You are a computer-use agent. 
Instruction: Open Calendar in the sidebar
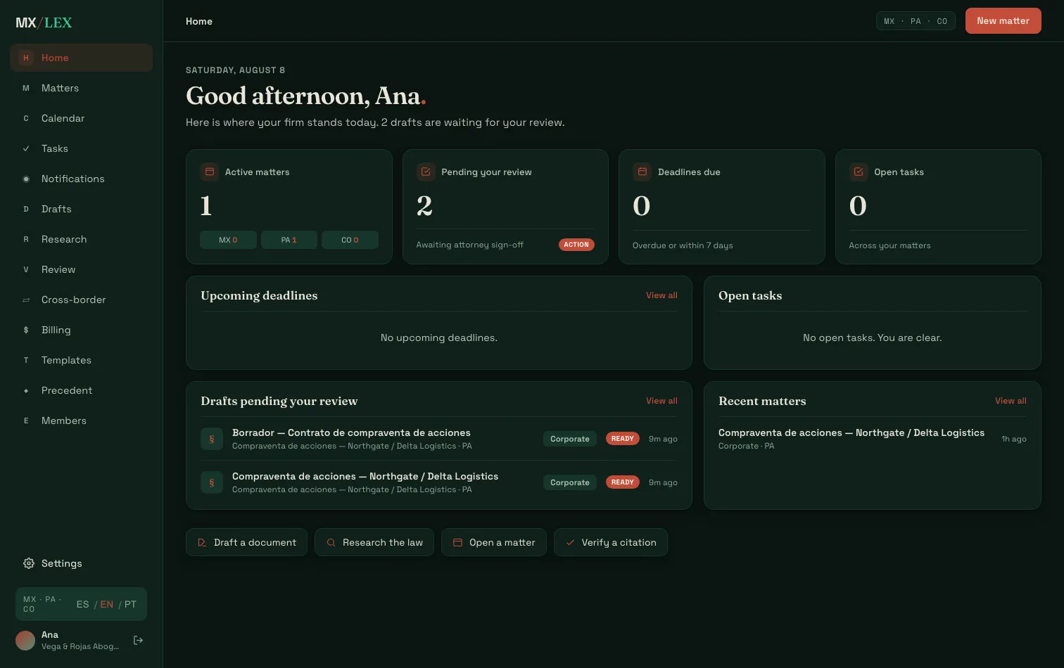point(81,118)
